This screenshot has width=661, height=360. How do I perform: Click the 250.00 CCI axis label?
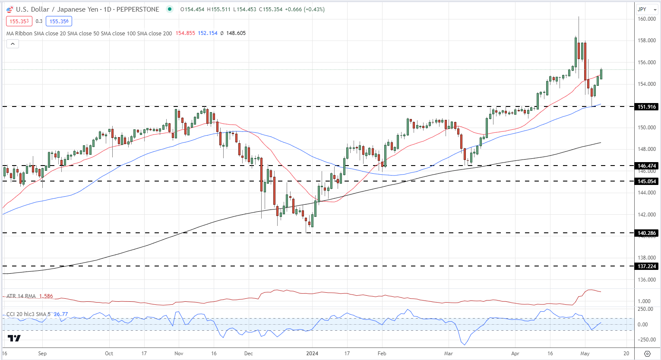(646, 309)
